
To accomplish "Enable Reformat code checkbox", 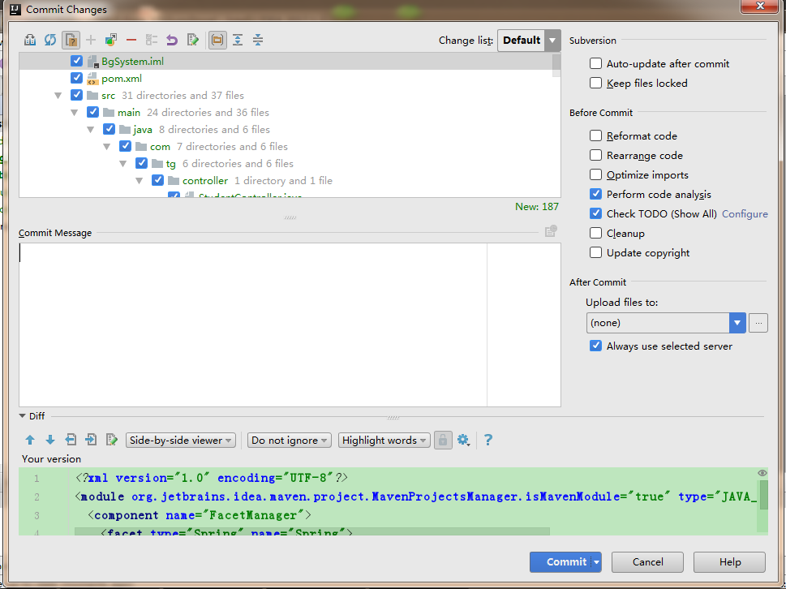I will click(595, 135).
